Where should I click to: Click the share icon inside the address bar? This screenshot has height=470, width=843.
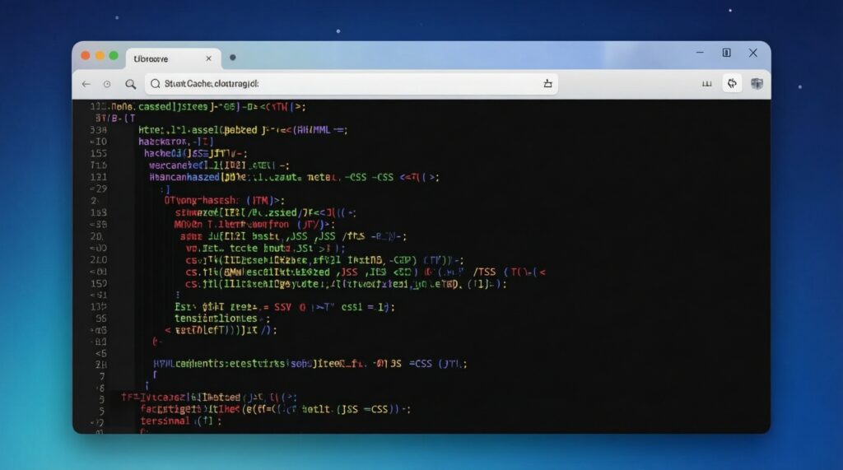[x=547, y=84]
